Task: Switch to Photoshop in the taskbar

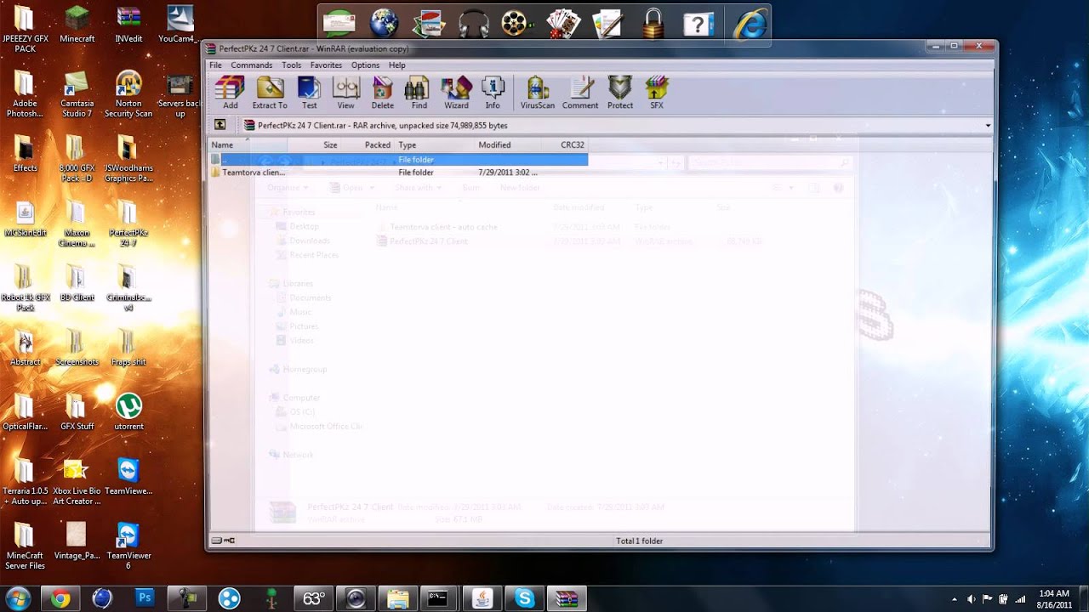Action: 145,598
